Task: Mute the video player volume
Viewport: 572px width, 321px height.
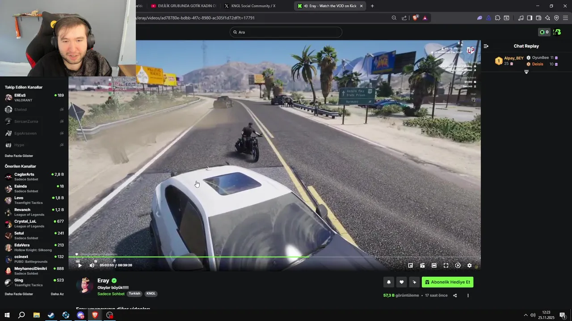Action: pos(92,265)
